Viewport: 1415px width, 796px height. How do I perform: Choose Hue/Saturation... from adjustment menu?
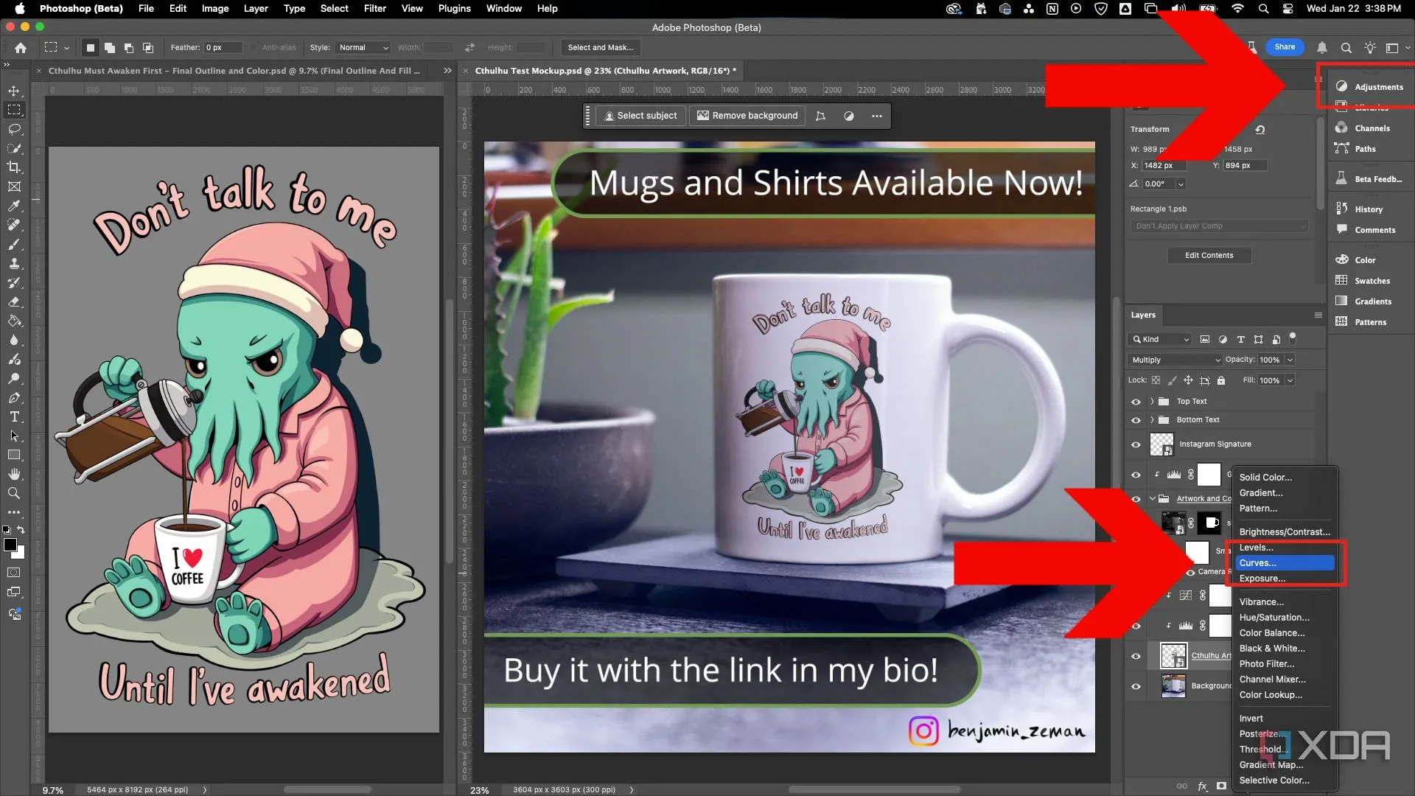(x=1285, y=618)
